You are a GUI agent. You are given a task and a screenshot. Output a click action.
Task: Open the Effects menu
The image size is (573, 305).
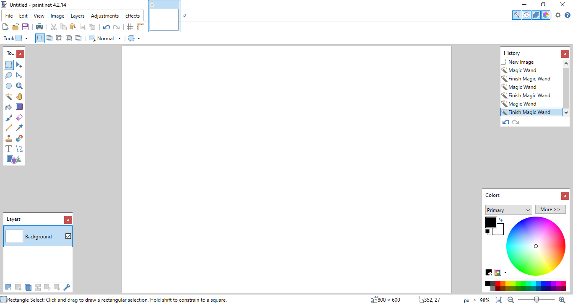pyautogui.click(x=133, y=16)
